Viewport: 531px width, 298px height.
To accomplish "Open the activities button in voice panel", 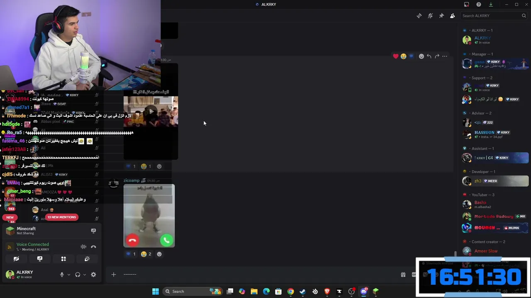I will (x=63, y=259).
